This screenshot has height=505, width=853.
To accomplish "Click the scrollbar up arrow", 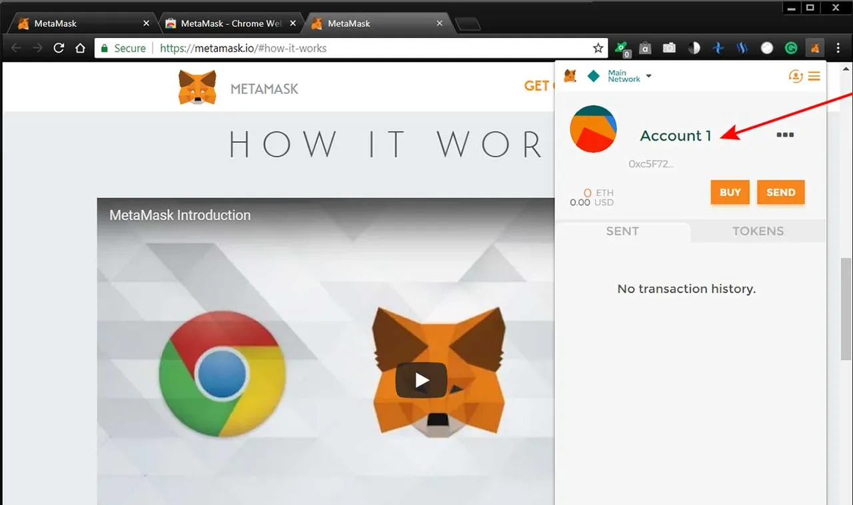I will [x=846, y=67].
